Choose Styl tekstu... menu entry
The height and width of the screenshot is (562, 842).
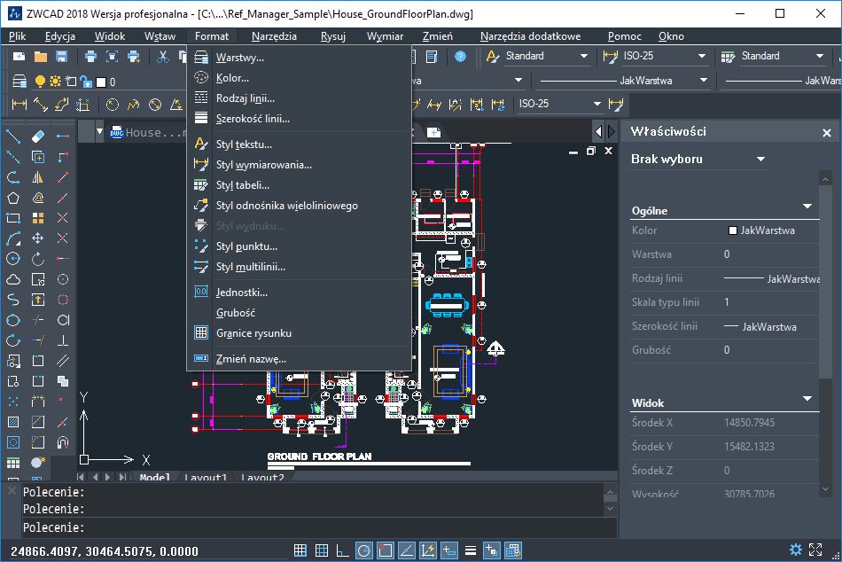[x=299, y=144]
